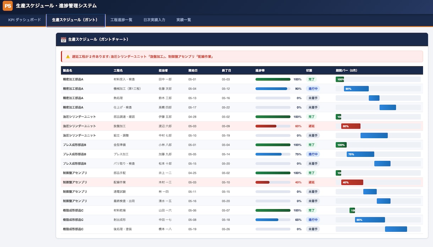The image size is (433, 247).
Task: Click the process name 金型準備
Action: click(120, 145)
